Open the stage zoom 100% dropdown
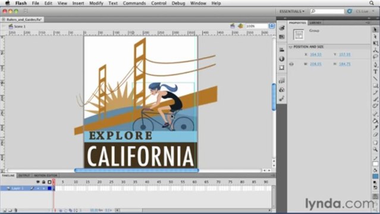 coord(272,26)
